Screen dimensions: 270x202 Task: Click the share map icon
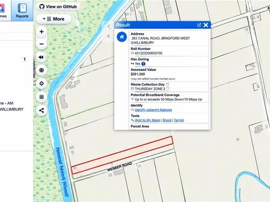[42, 111]
